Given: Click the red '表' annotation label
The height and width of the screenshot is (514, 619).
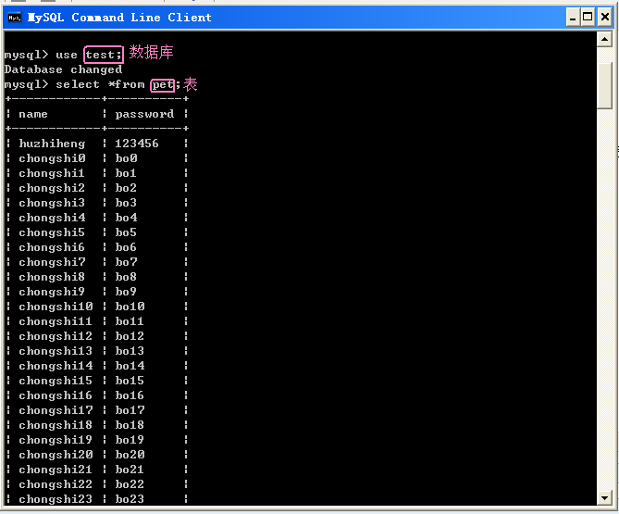Looking at the screenshot, I should tap(191, 84).
